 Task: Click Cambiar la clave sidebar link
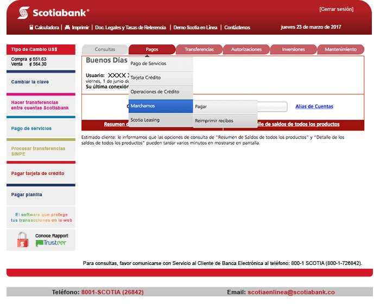coord(30,82)
